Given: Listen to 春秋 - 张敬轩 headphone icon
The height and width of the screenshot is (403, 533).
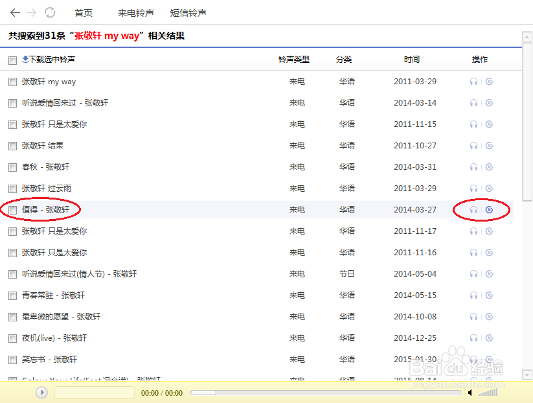Looking at the screenshot, I should pyautogui.click(x=473, y=167).
